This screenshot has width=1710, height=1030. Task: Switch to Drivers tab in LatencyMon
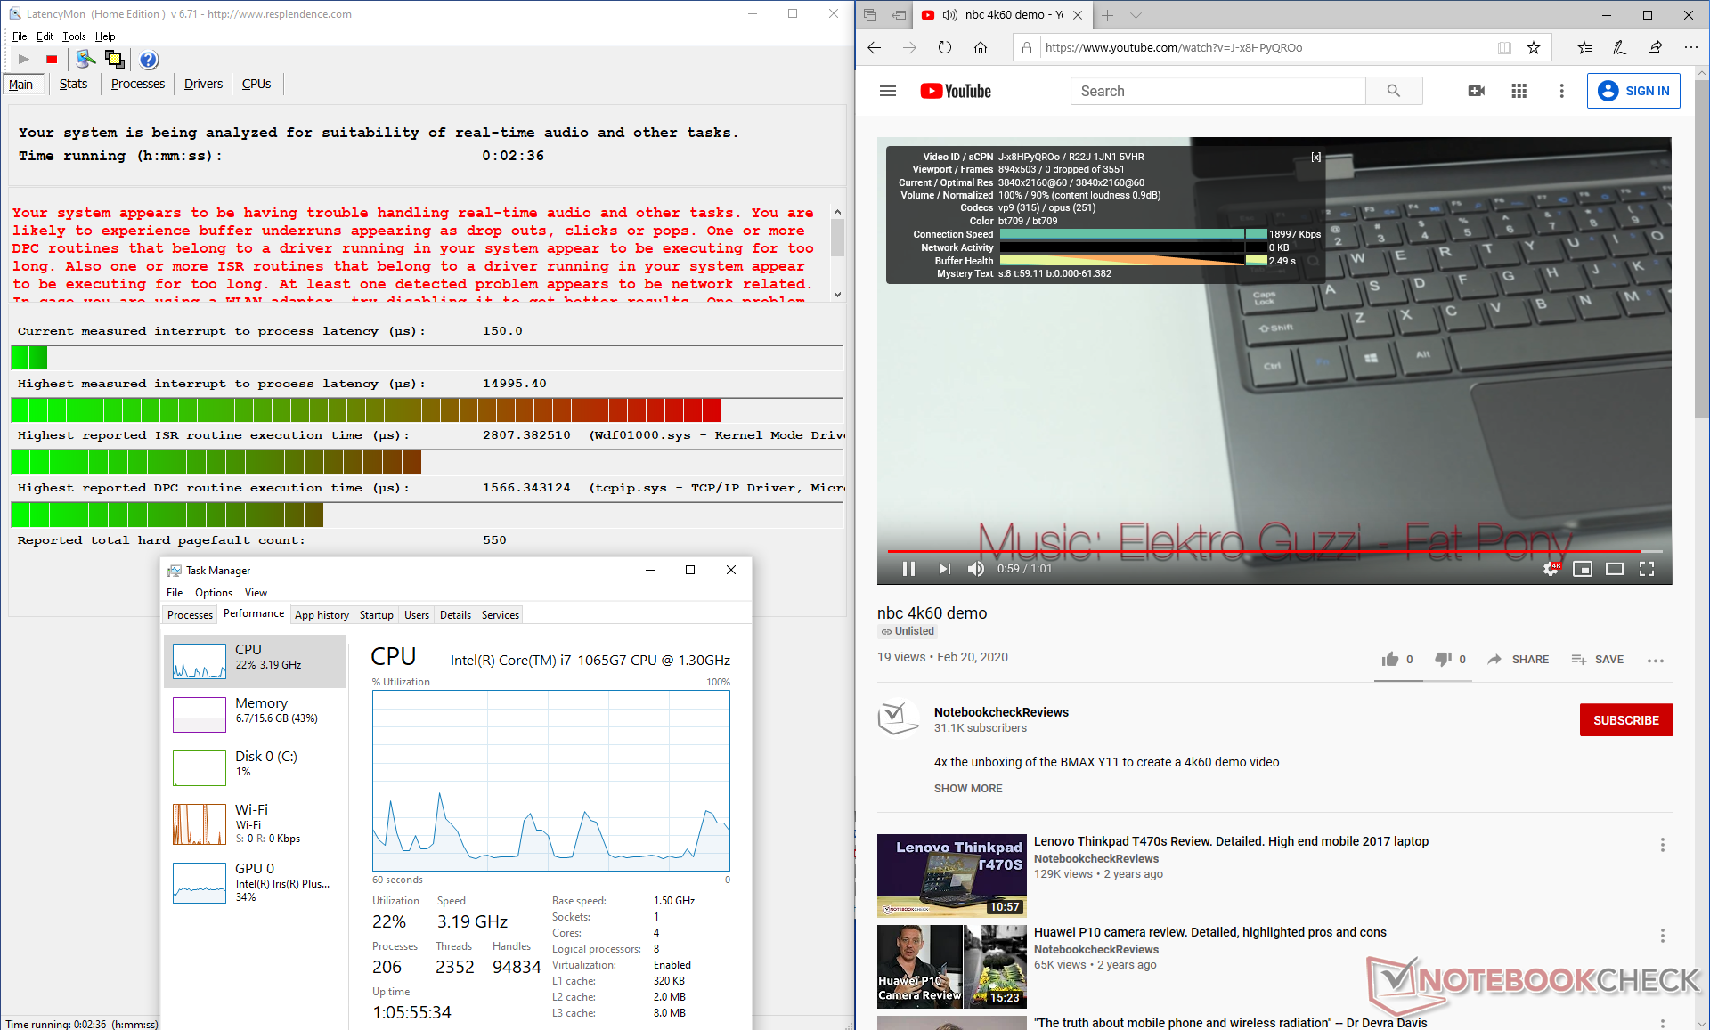tap(203, 84)
